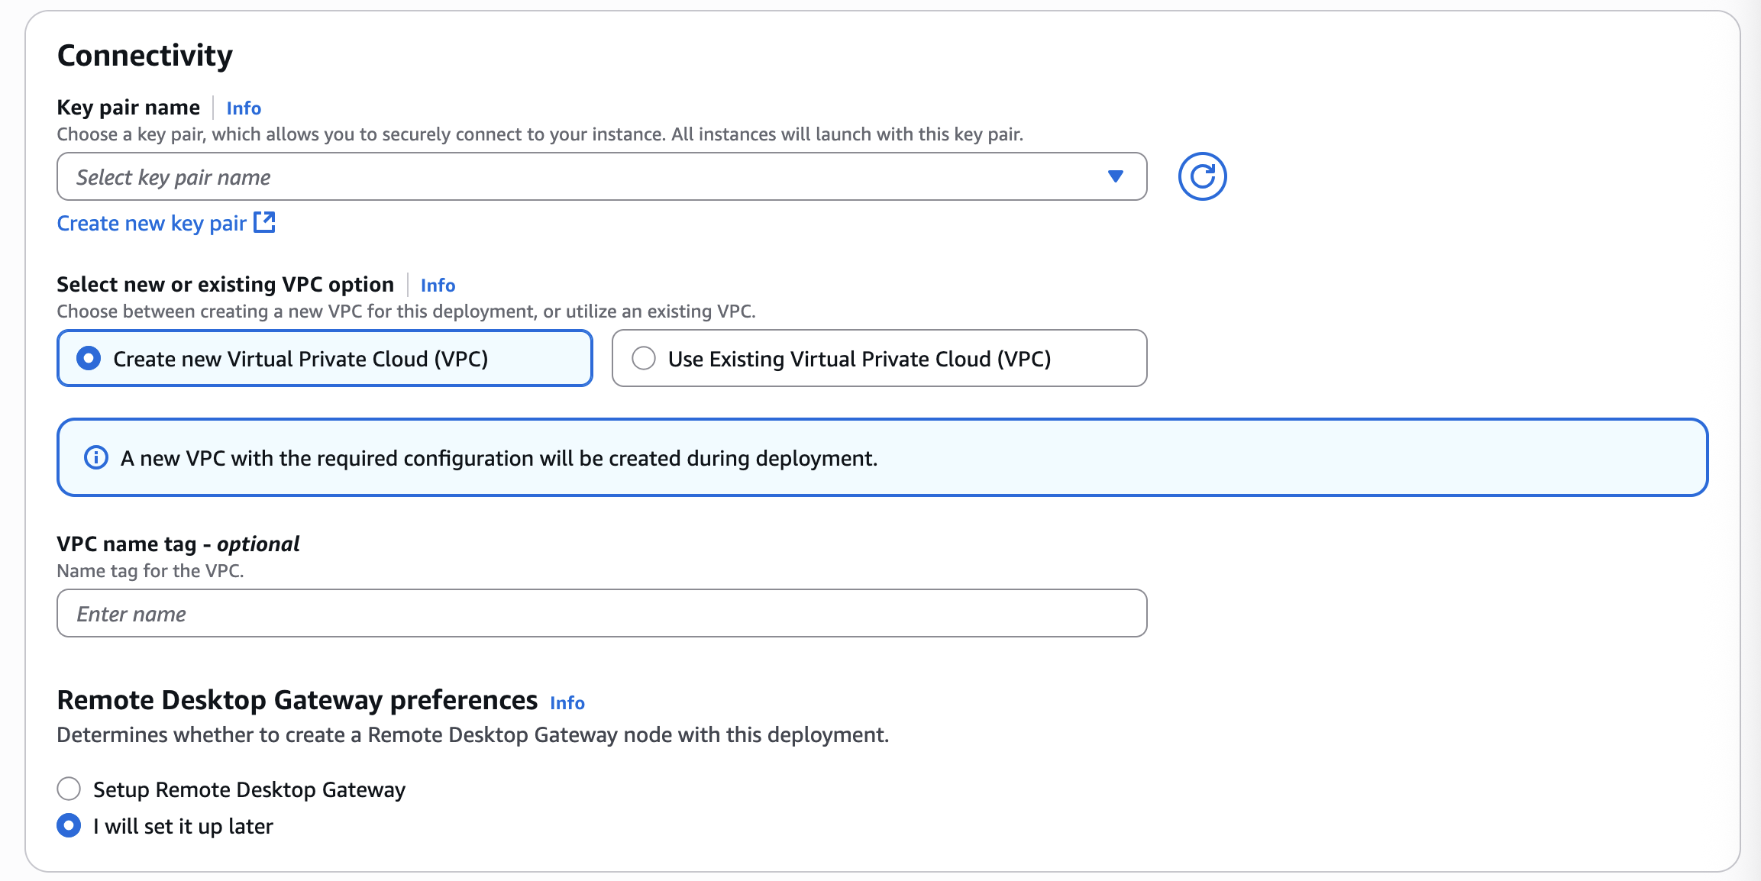The height and width of the screenshot is (881, 1761).
Task: Open the Select key pair name dropdown
Action: (601, 176)
